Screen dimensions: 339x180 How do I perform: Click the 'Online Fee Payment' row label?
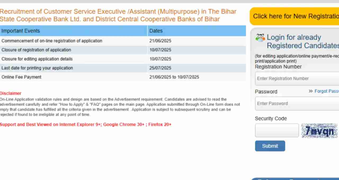coord(21,77)
